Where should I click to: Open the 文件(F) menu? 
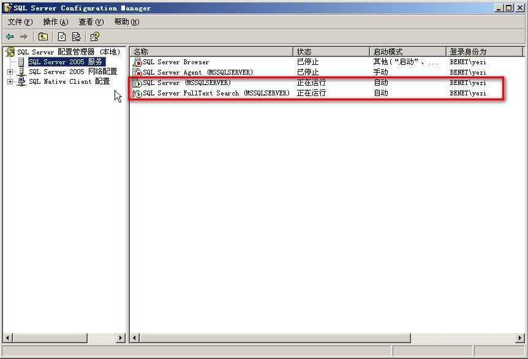tap(20, 22)
